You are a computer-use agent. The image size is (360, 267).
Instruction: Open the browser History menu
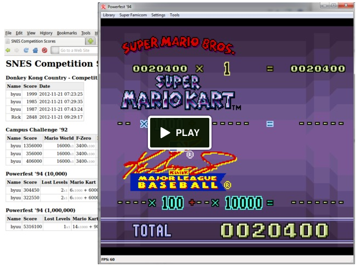point(46,33)
